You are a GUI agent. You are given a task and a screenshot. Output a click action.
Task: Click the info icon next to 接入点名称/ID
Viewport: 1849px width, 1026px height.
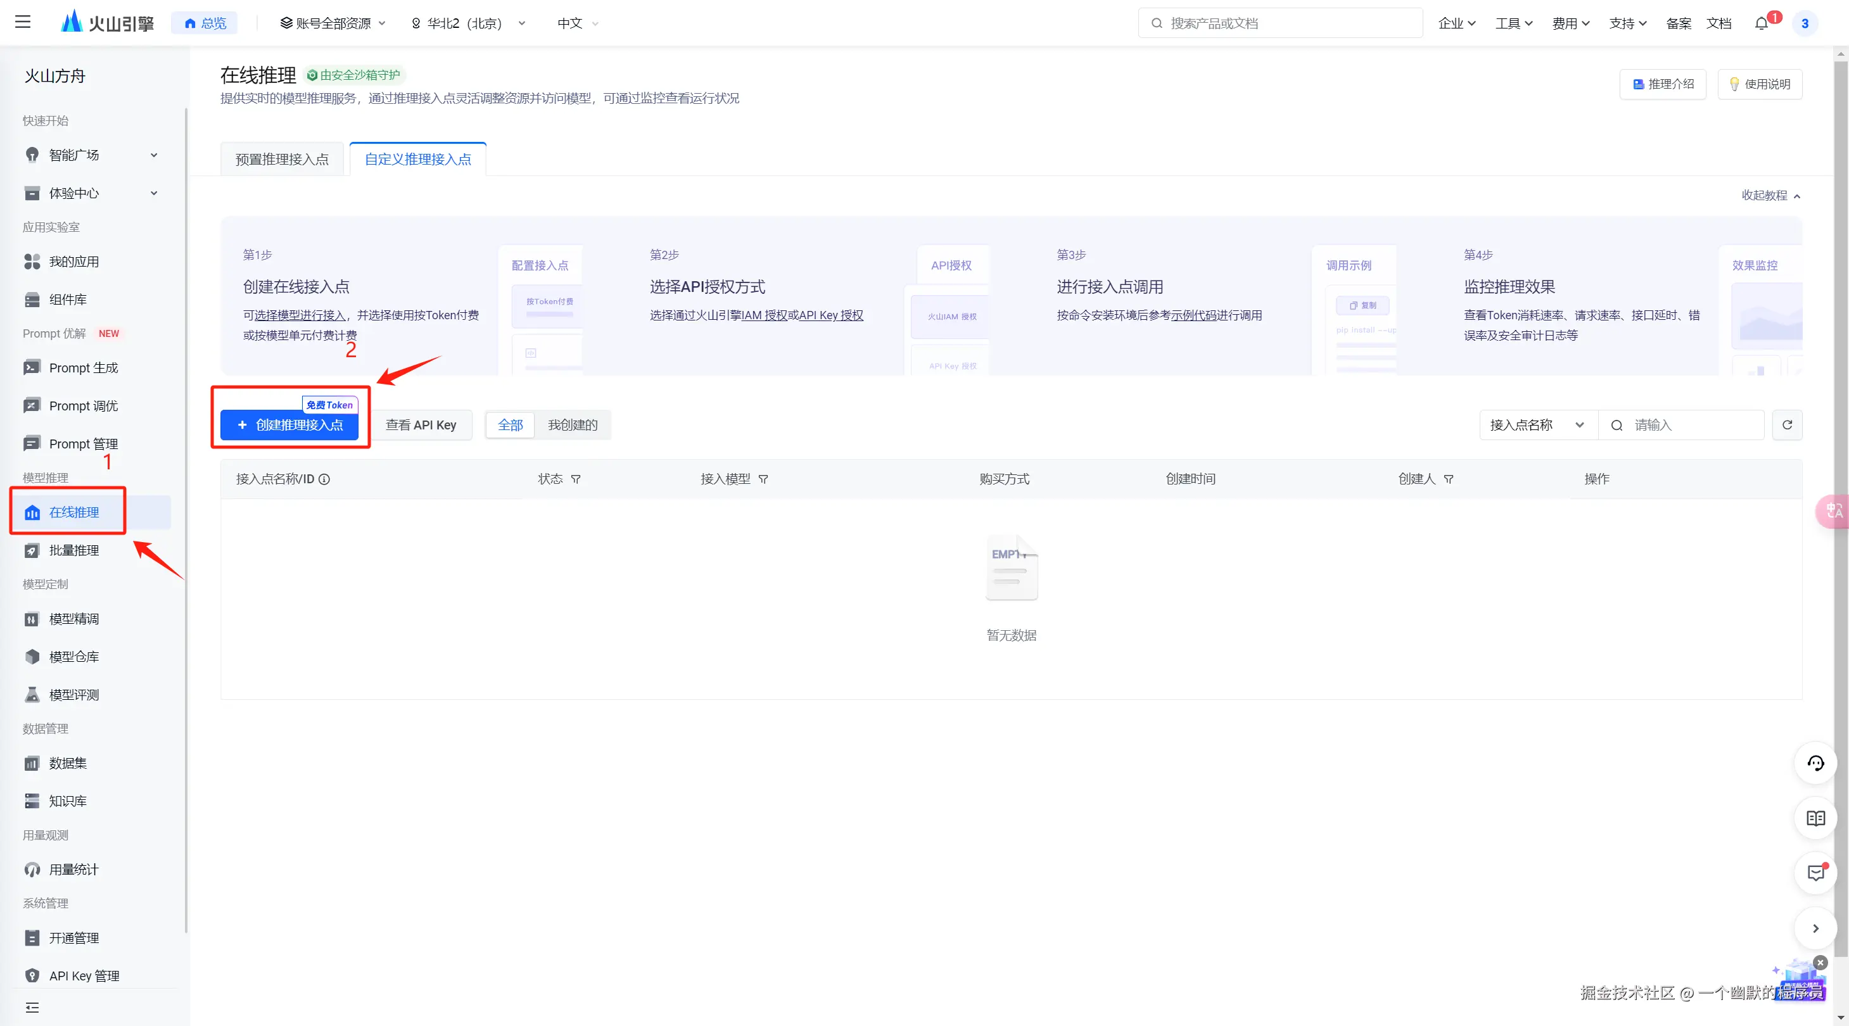coord(324,479)
